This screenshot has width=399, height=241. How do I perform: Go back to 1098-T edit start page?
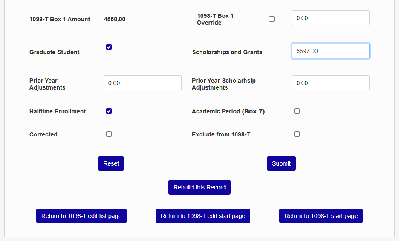click(x=203, y=216)
